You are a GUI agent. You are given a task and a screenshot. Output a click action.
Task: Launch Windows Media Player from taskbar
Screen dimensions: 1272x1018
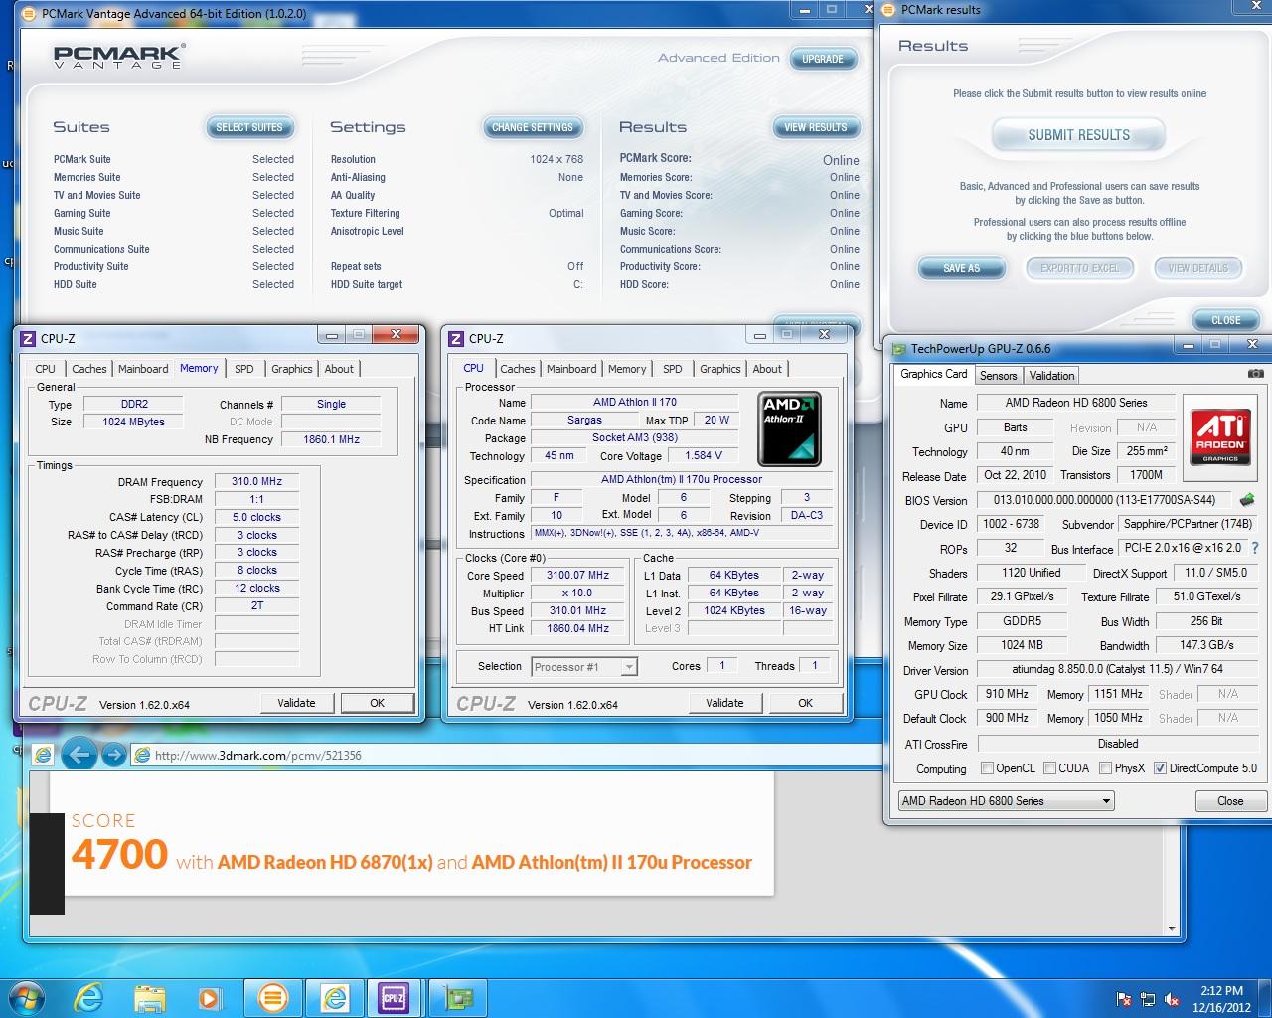[x=209, y=997]
